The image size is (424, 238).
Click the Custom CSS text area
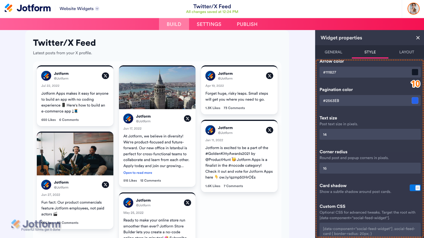(x=370, y=230)
